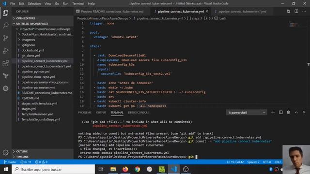Open dockerbuild.yml in the explorer
The width and height of the screenshot is (310, 174).
[32, 50]
